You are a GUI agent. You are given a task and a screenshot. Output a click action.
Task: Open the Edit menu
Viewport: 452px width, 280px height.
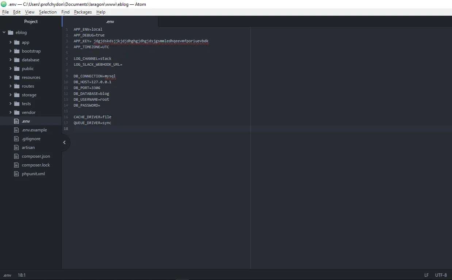click(x=17, y=12)
